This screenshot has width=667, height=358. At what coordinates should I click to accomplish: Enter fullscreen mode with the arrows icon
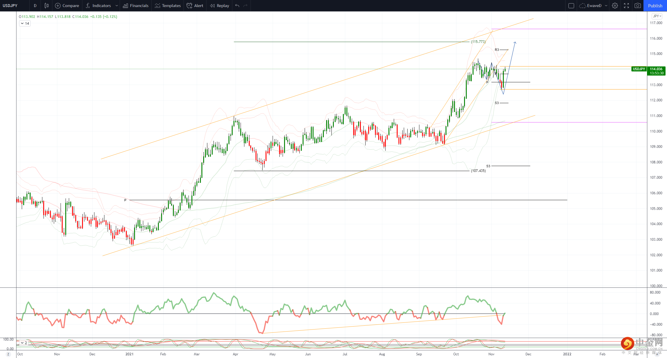point(626,6)
